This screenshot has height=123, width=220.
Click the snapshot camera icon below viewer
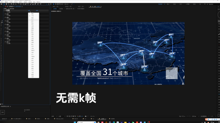click(x=86, y=116)
